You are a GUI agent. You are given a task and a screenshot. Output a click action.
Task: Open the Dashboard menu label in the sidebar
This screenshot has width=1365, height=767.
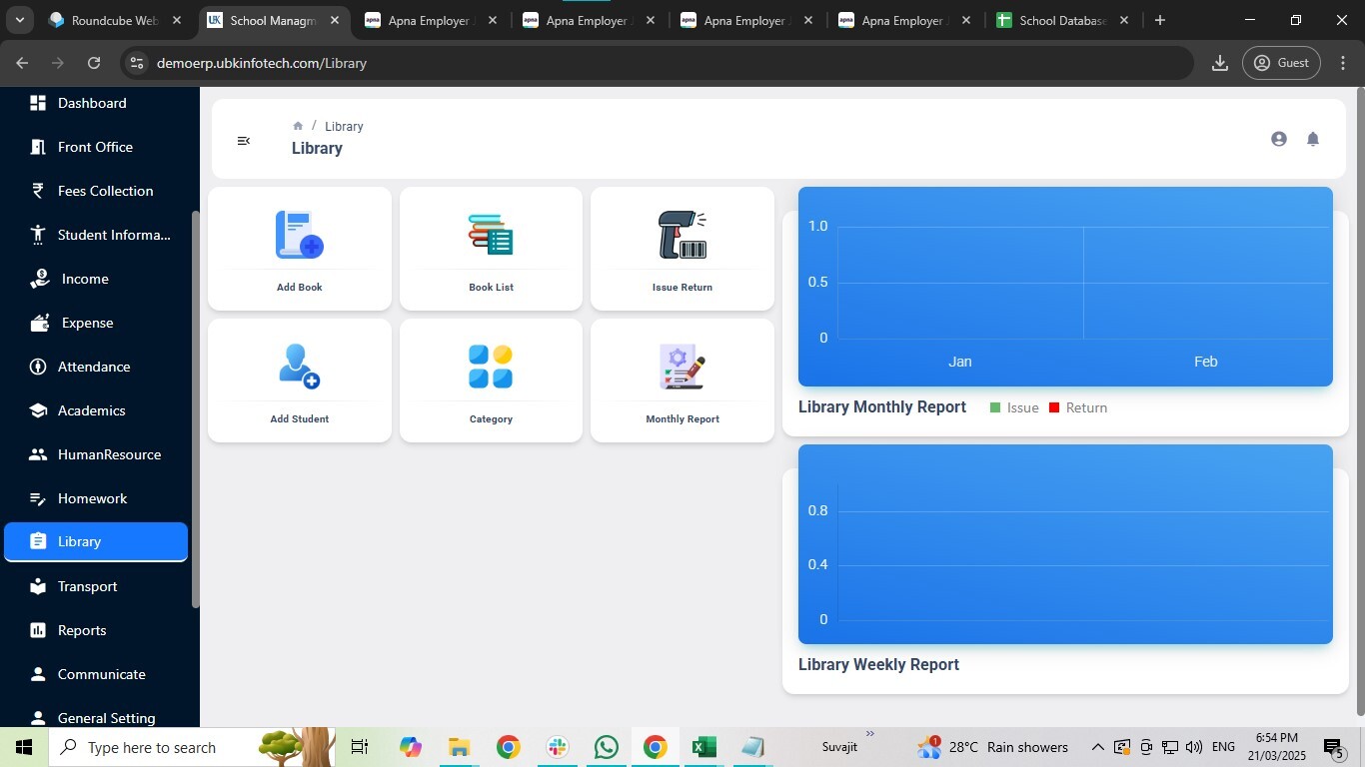pos(92,103)
